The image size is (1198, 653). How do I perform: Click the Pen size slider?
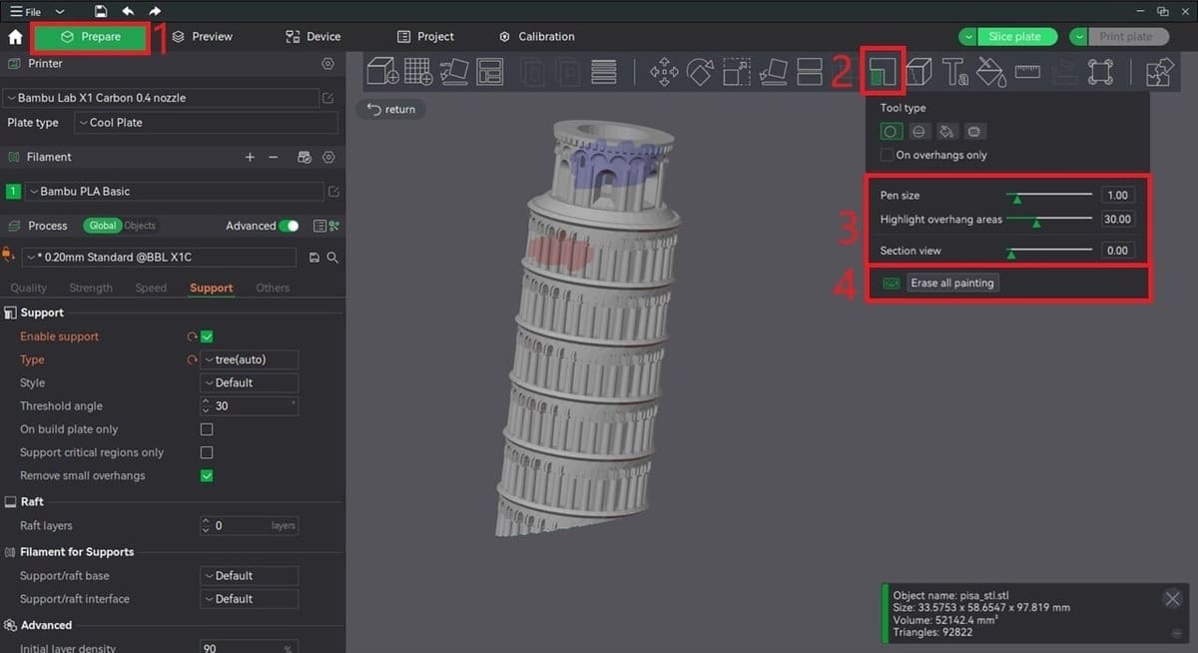[x=1049, y=196]
